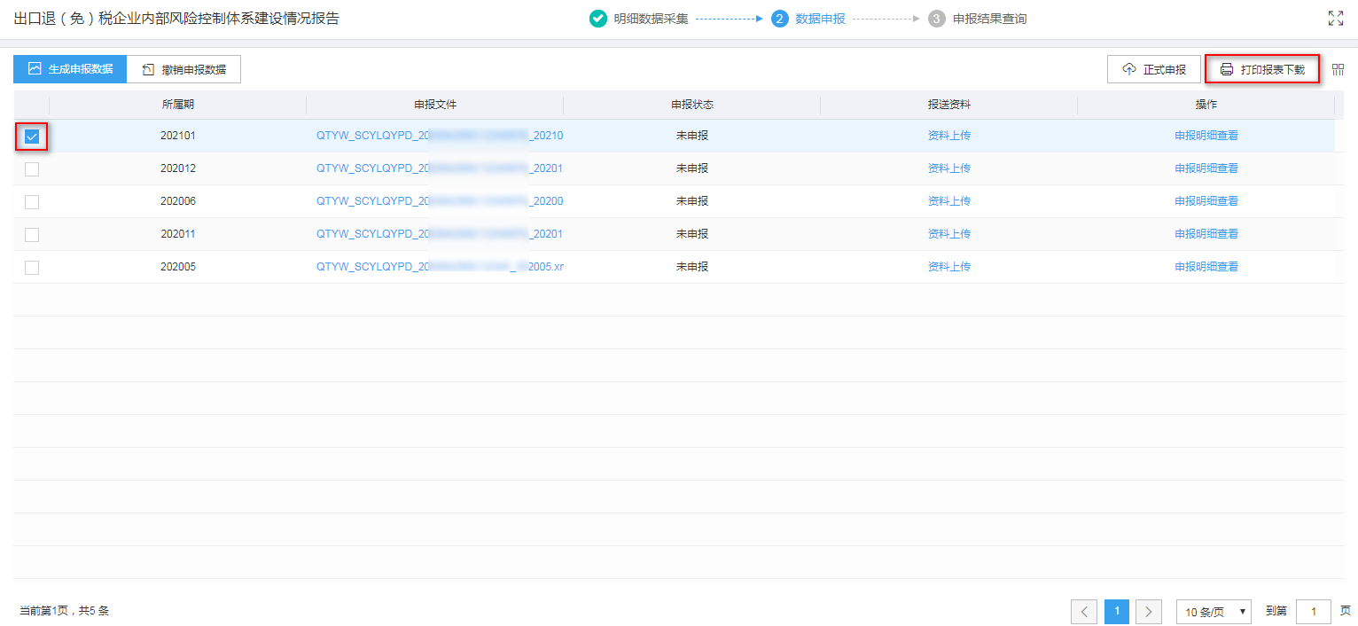Open 申报明细查看 for period 202101

(1206, 136)
